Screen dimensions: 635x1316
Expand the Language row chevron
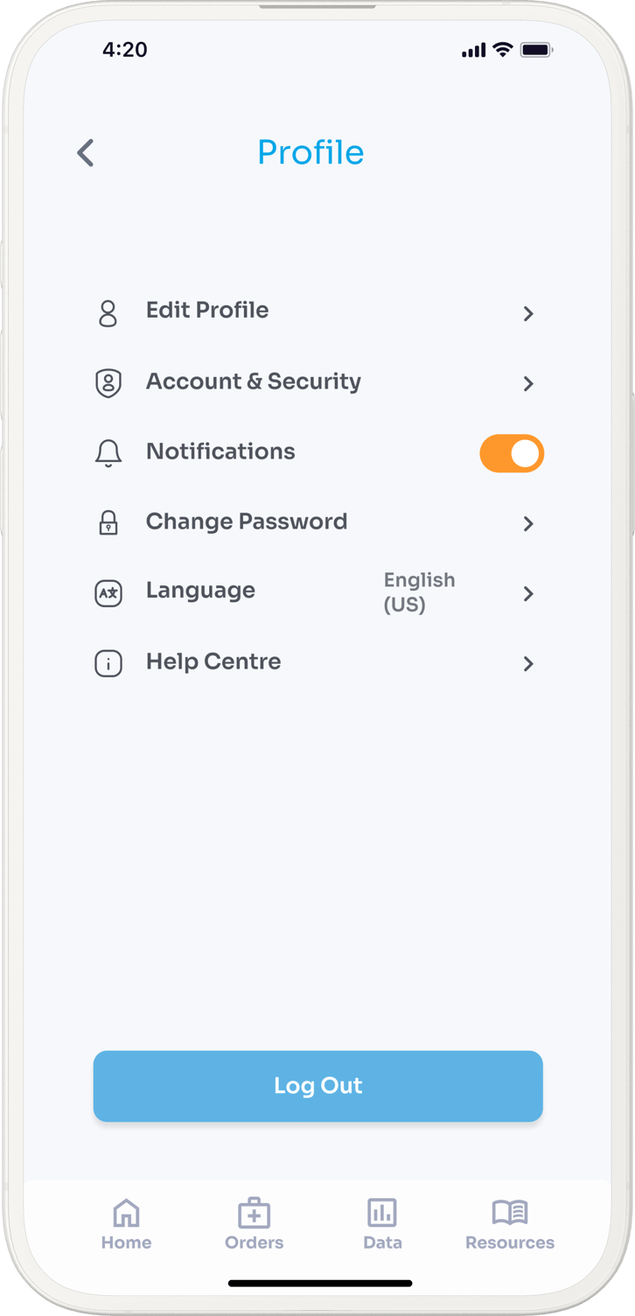pos(528,593)
